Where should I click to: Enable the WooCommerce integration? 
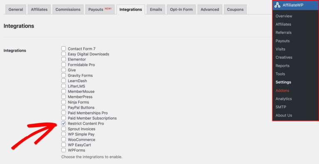[x=64, y=139]
